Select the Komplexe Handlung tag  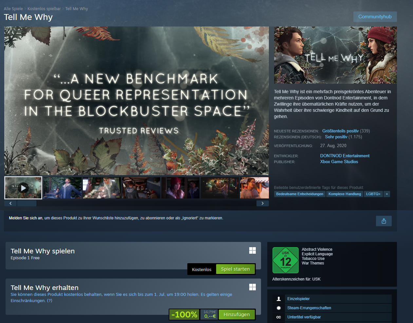click(345, 194)
